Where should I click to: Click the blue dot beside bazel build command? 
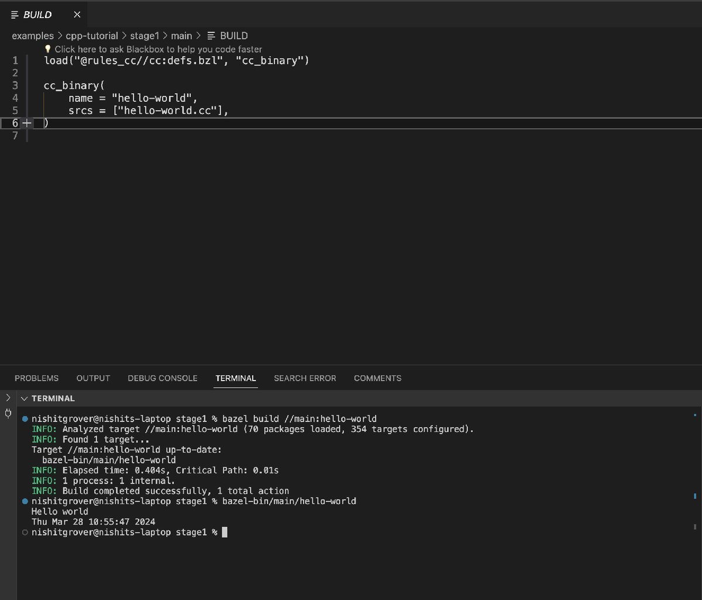pos(25,419)
